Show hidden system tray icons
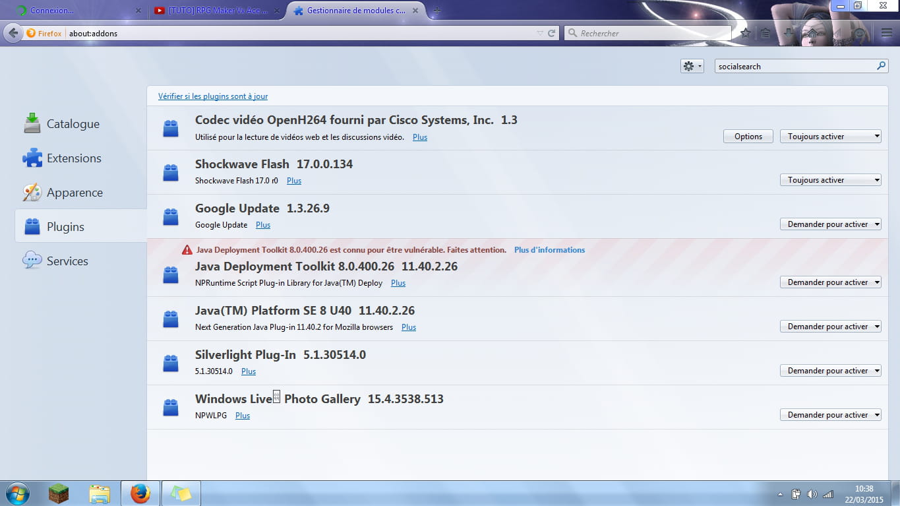 [x=781, y=494]
